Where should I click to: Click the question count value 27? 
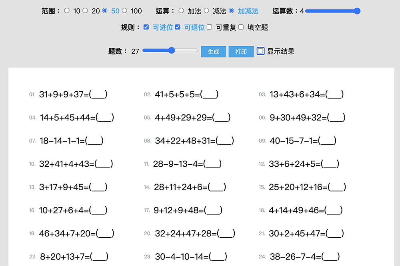coord(135,51)
